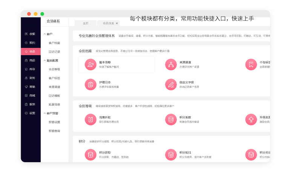Open the 基本信息 member profile icon
Viewport: 291px width, 175px height.
[90, 65]
